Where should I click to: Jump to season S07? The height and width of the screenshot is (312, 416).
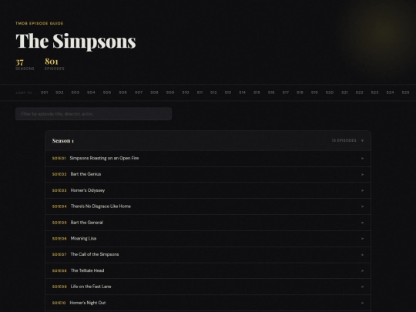point(139,92)
